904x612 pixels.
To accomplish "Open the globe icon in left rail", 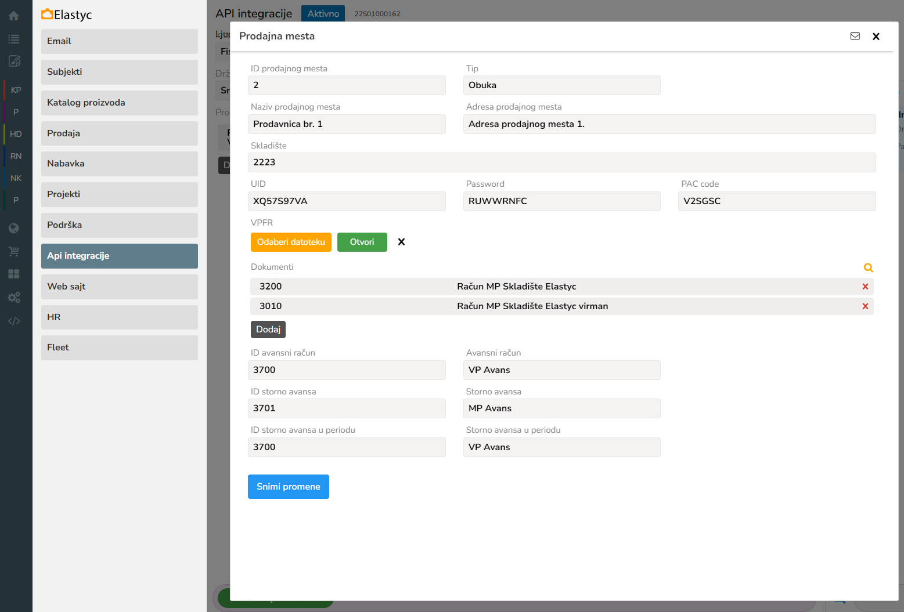I will coord(14,228).
